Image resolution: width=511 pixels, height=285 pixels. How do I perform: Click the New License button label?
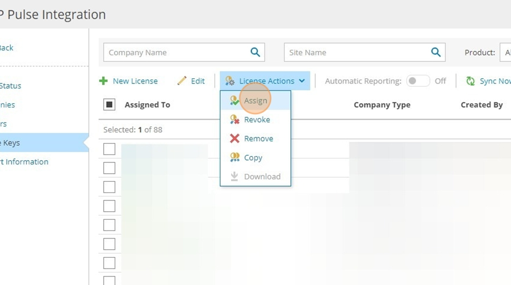coord(135,81)
